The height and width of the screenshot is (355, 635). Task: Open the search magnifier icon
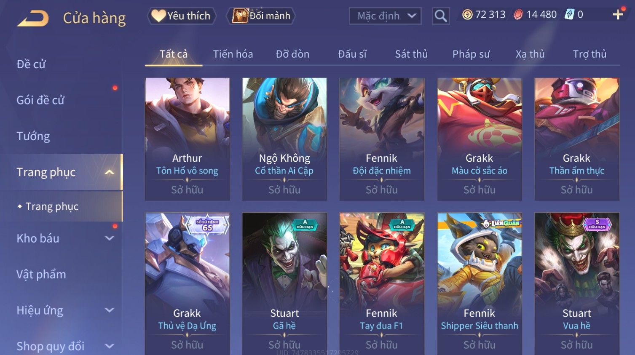441,16
